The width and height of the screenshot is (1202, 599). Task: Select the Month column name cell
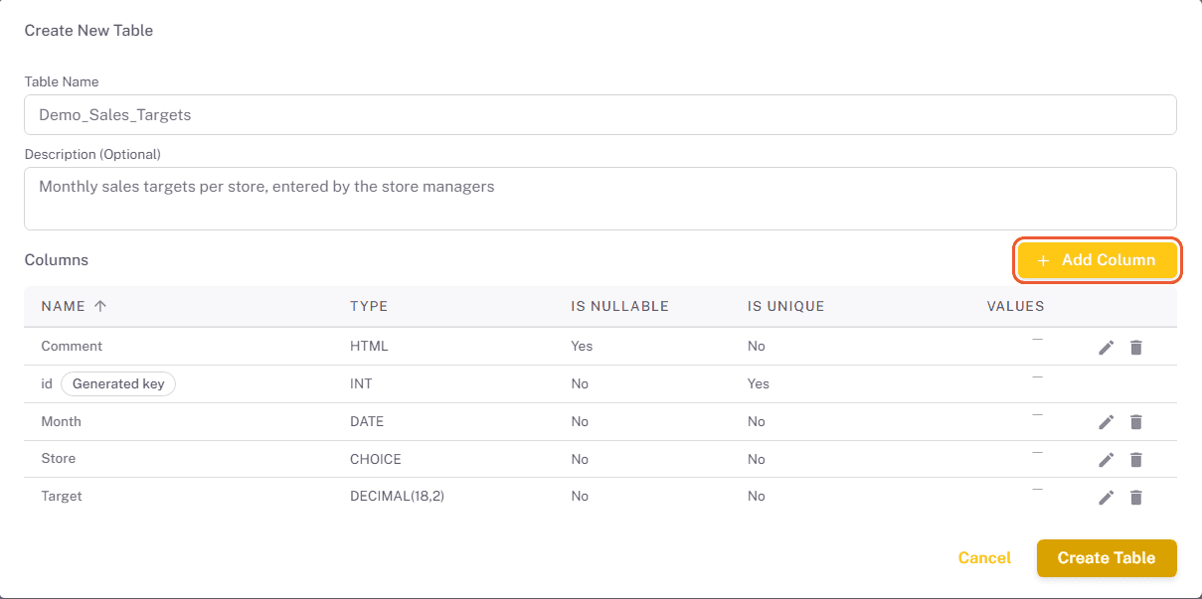click(x=61, y=421)
